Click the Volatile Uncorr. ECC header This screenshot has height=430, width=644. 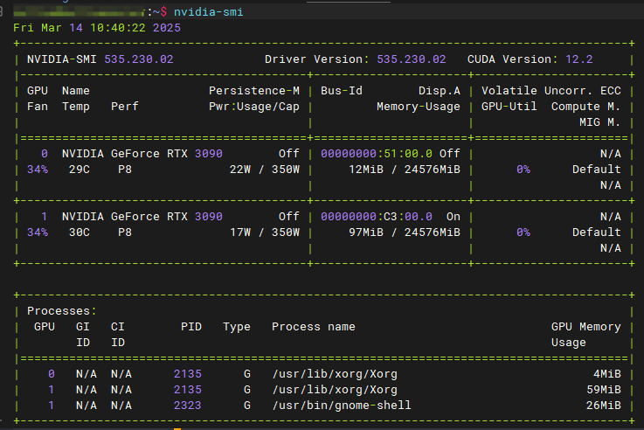[x=551, y=91]
